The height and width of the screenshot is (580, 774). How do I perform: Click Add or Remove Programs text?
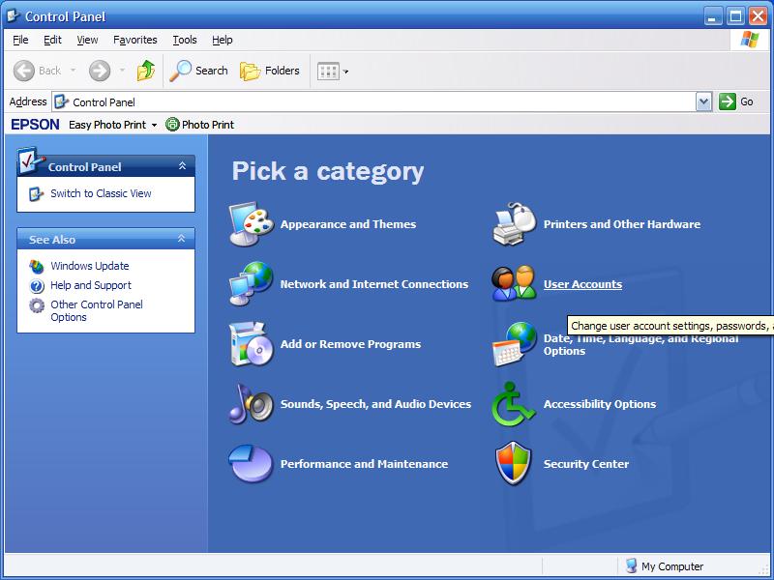point(350,344)
